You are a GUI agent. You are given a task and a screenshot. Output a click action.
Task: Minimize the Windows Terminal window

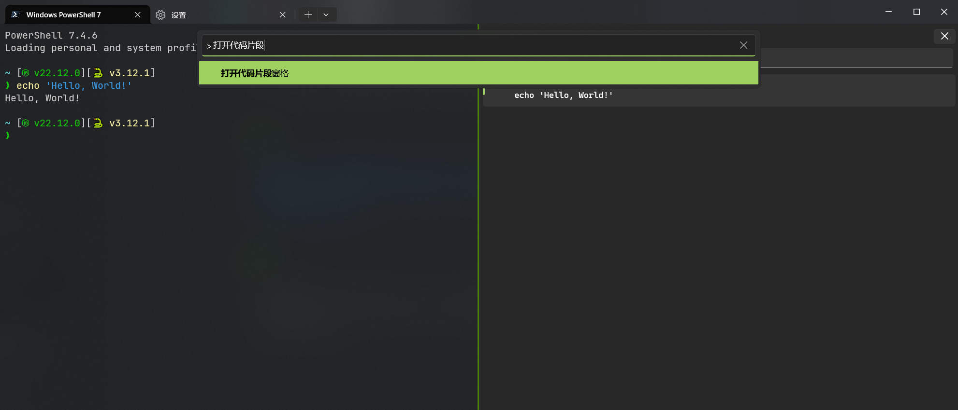[x=888, y=12]
